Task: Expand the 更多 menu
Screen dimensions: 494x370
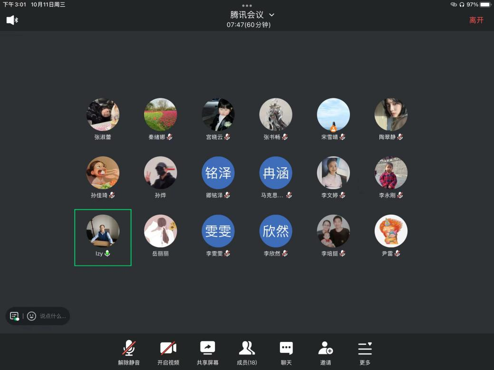Action: [365, 349]
